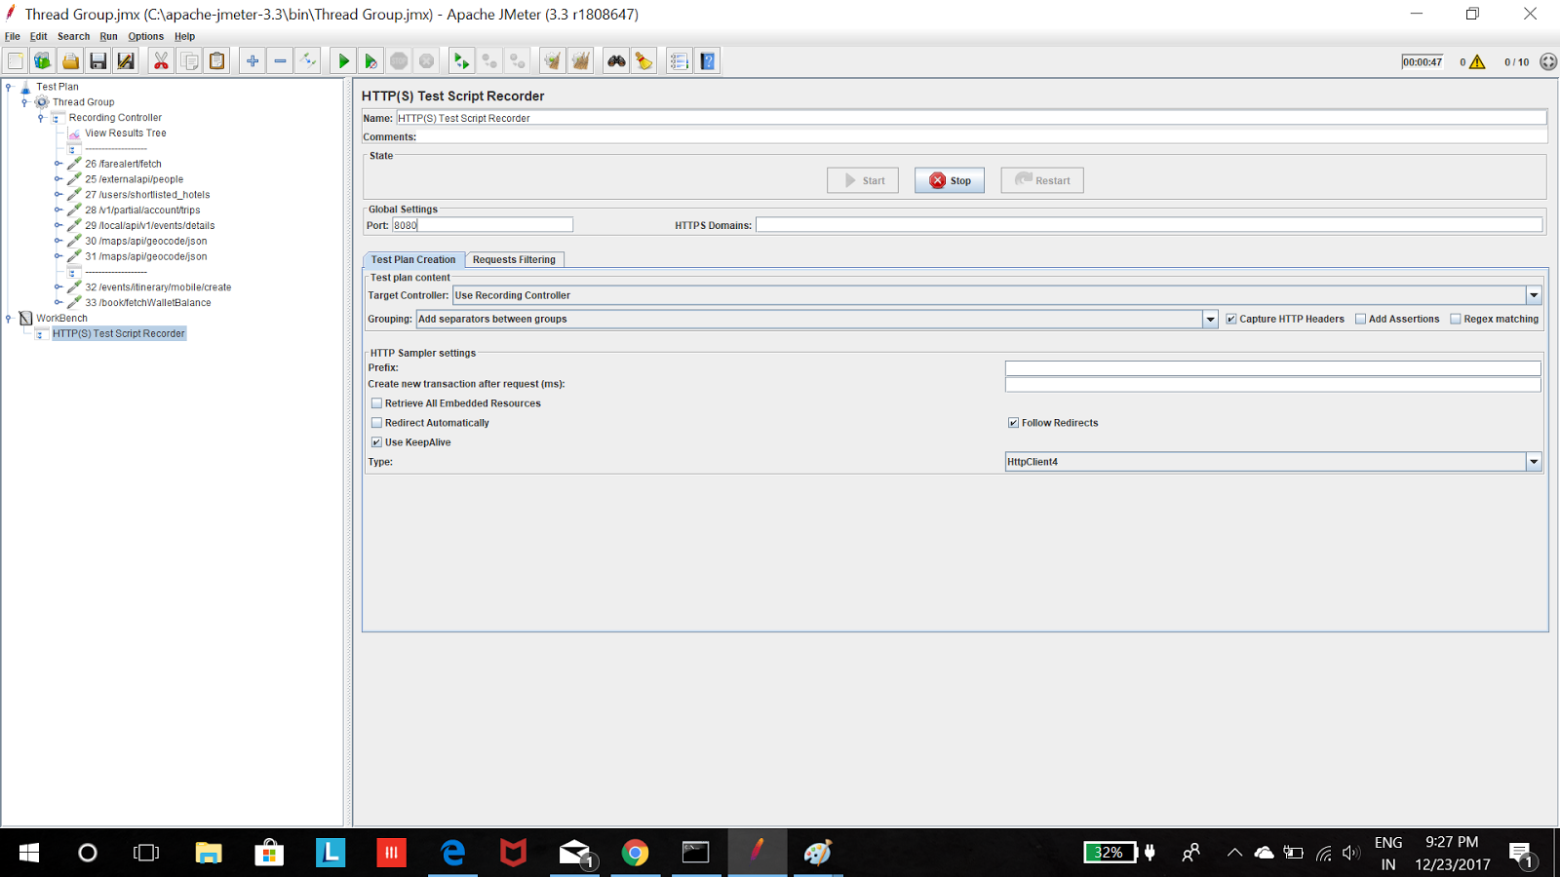Open the Templates dialog in toolbar
This screenshot has width=1560, height=877.
tap(42, 60)
